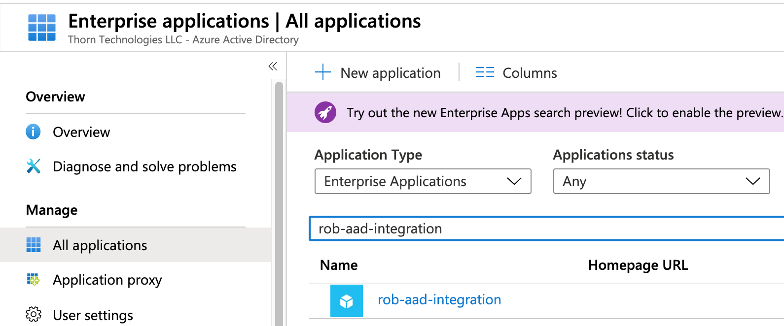This screenshot has height=326, width=784.
Task: Click the Columns button
Action: 516,73
